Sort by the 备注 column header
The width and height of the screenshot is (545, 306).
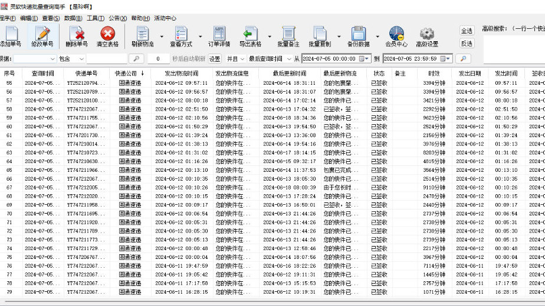(400, 74)
